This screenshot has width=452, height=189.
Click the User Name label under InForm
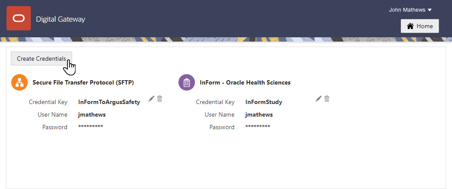pos(220,115)
